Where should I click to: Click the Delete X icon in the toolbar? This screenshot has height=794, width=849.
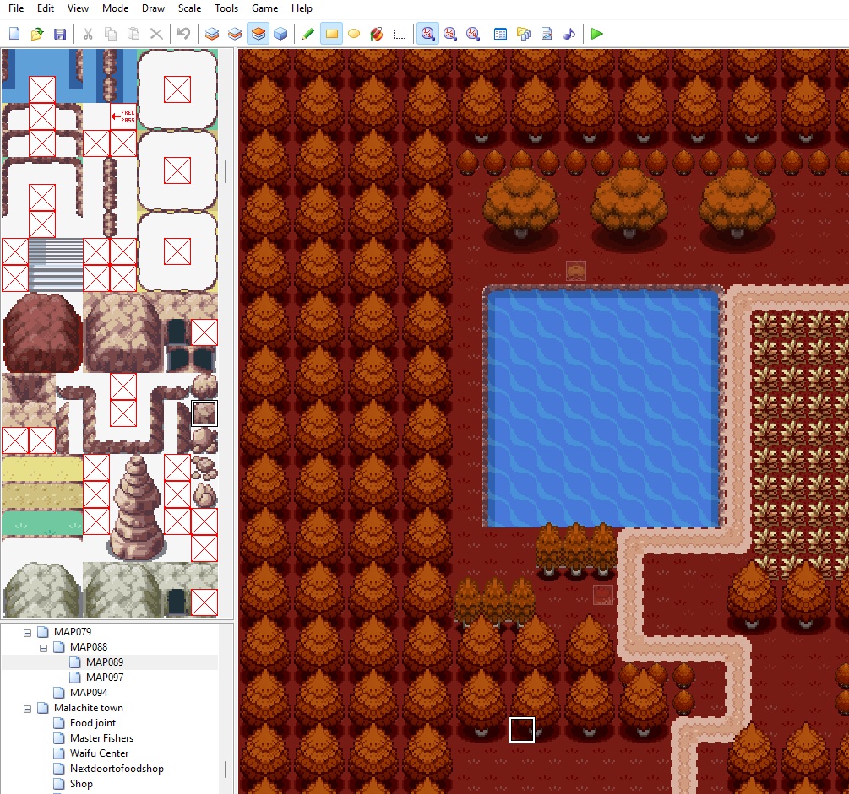tap(156, 34)
